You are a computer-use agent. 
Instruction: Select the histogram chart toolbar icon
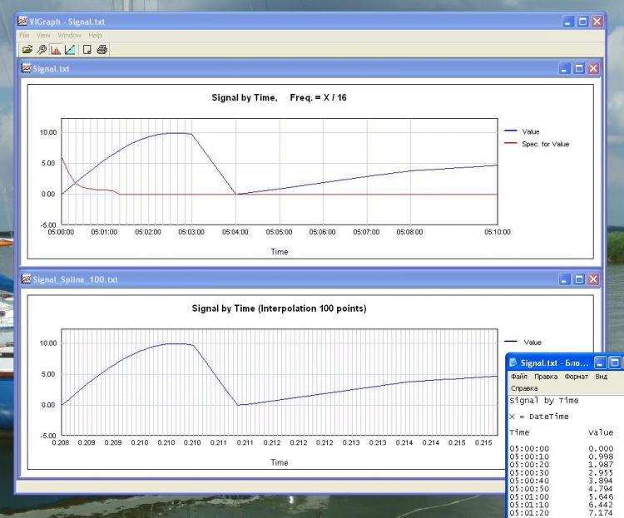click(55, 50)
